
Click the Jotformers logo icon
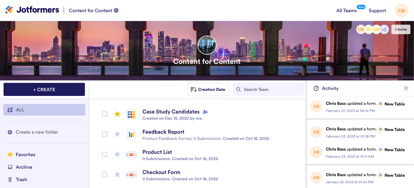point(9,10)
